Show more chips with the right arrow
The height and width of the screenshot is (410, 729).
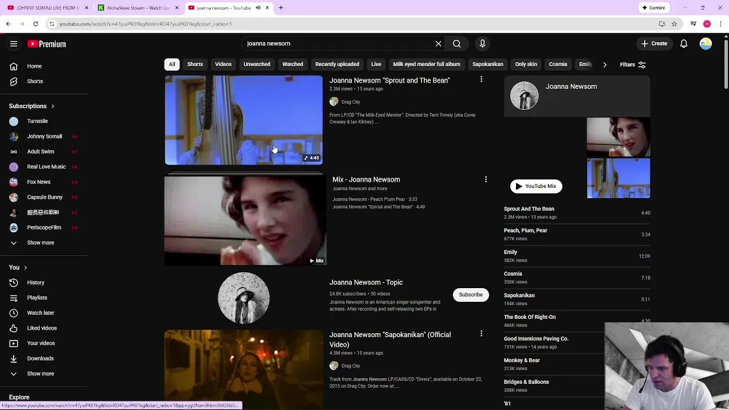coord(605,64)
